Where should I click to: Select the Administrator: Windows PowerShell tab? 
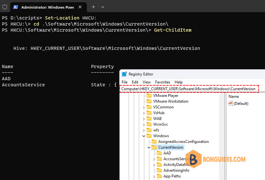[48, 7]
